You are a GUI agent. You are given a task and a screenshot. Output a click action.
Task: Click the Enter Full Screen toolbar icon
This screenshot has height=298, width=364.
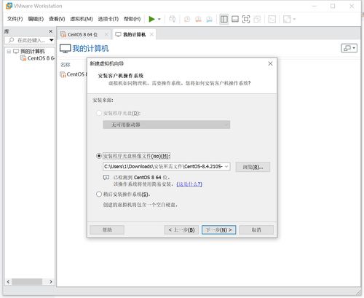click(246, 19)
